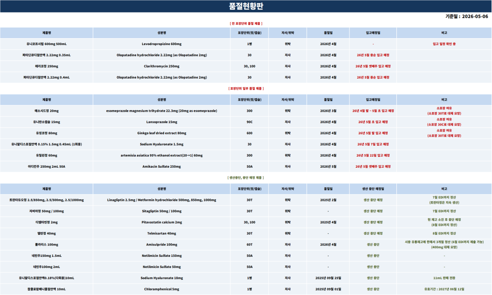The height and width of the screenshot is (295, 492).
Task: Select product cell 네틴주100mg 2mL
Action: 46,267
